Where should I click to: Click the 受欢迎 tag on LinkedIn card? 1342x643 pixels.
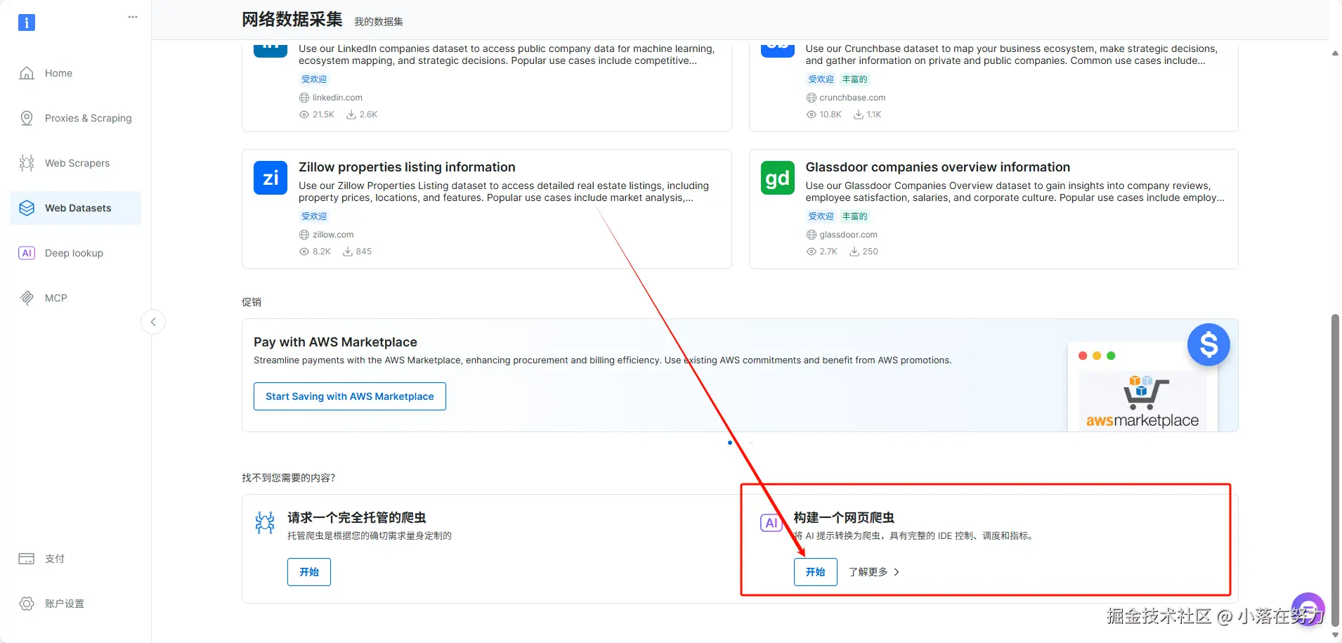point(314,79)
